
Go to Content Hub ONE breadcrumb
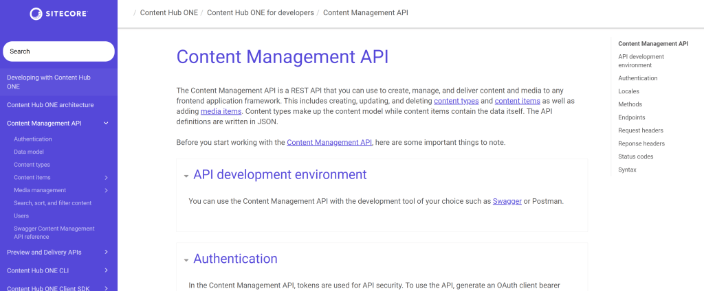pyautogui.click(x=168, y=13)
